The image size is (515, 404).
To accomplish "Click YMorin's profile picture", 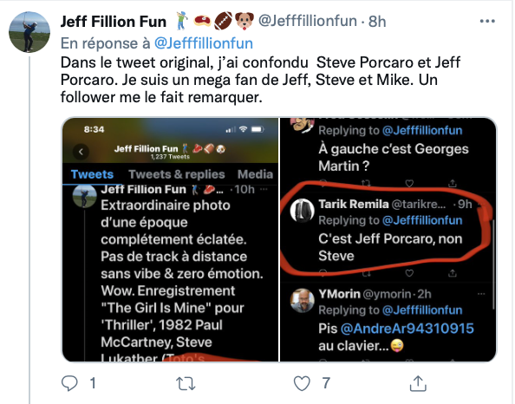I will click(303, 300).
